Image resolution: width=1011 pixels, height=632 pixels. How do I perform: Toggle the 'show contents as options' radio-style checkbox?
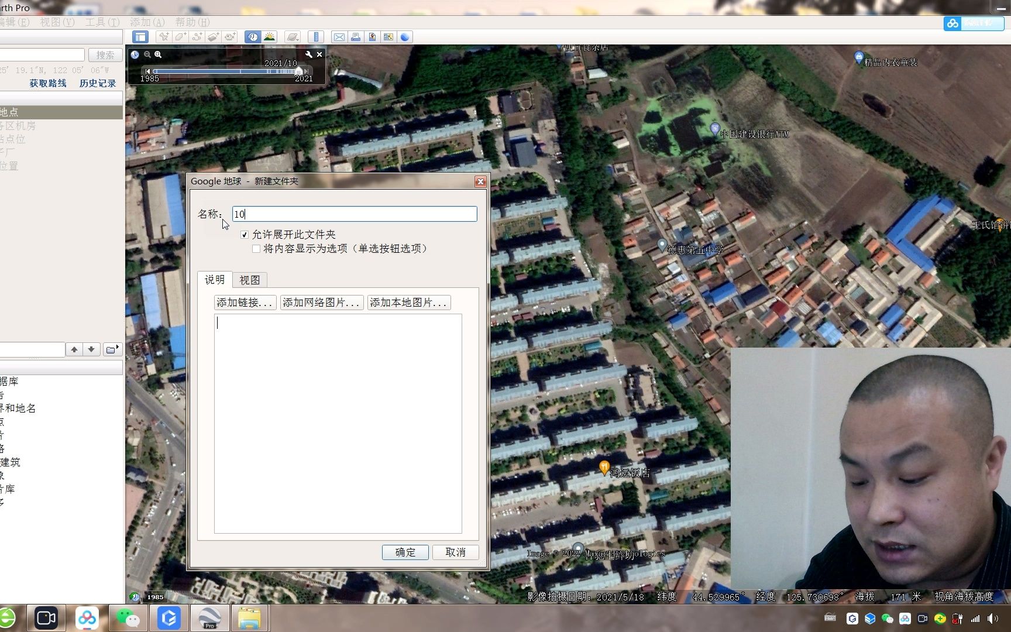tap(256, 249)
